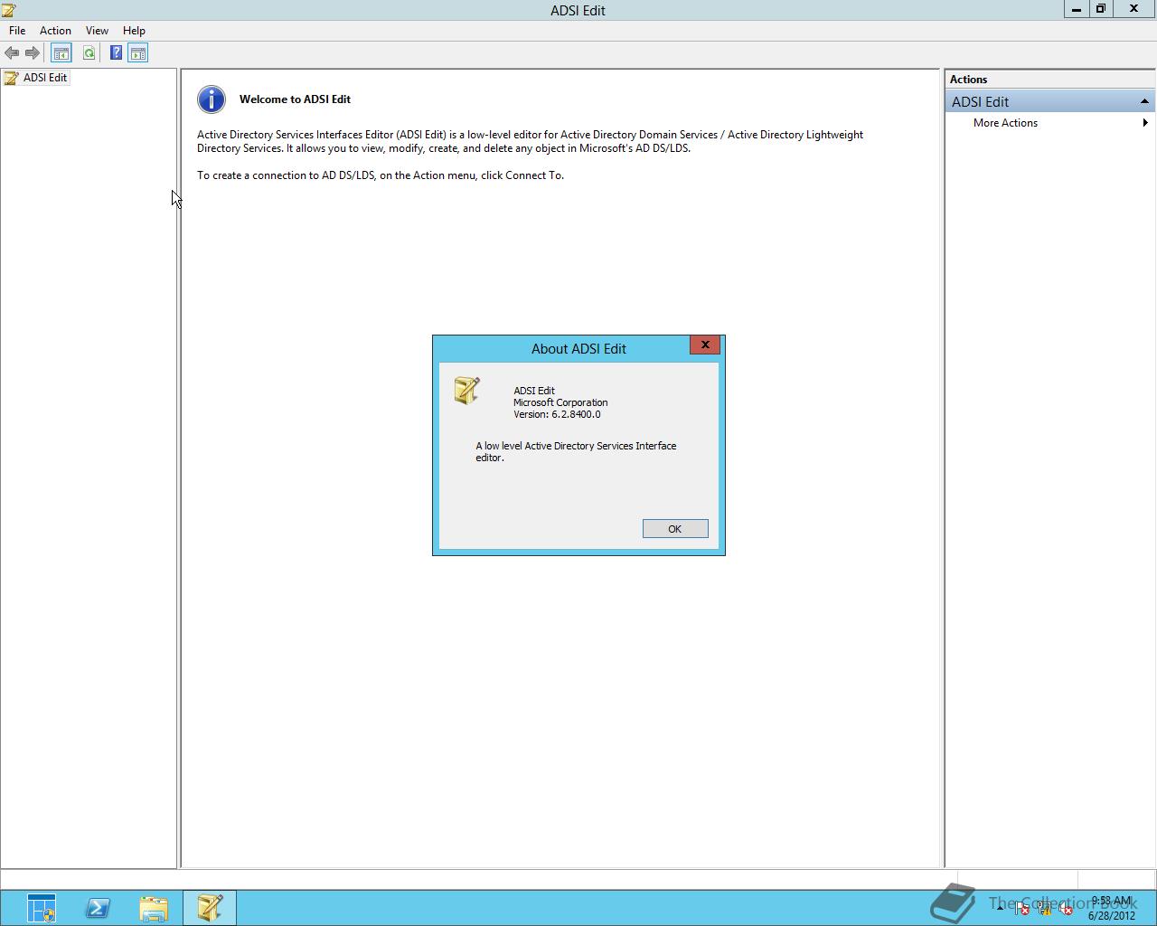Click the blue Help question mark icon
This screenshot has width=1157, height=926.
tap(116, 53)
